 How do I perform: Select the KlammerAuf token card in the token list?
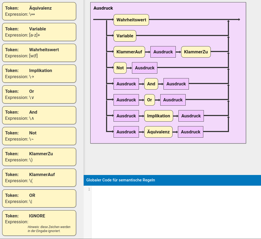pos(39,177)
